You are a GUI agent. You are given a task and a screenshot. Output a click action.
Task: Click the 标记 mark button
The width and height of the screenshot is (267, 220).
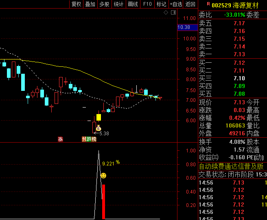pos(162,4)
